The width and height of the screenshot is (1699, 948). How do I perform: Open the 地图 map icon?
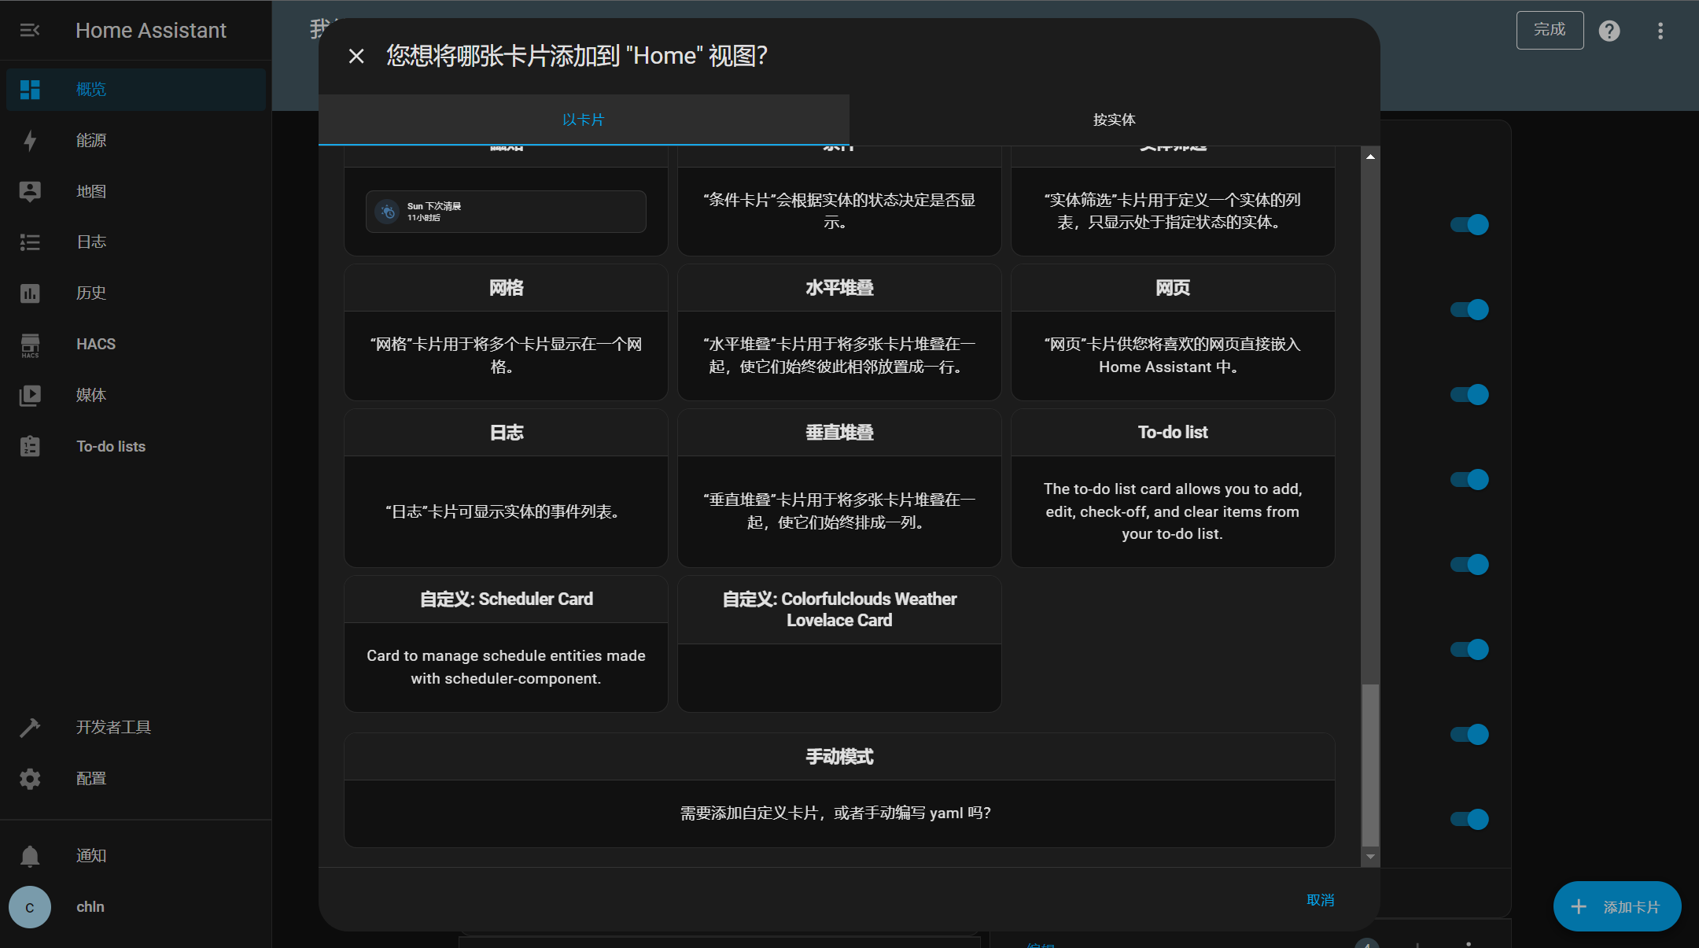(x=30, y=191)
